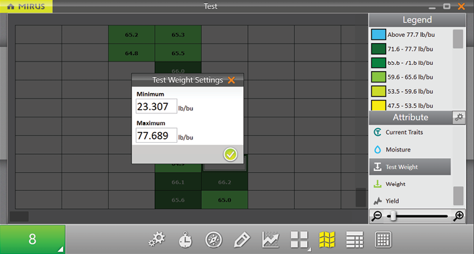Switch to the yellow field map view

327,240
